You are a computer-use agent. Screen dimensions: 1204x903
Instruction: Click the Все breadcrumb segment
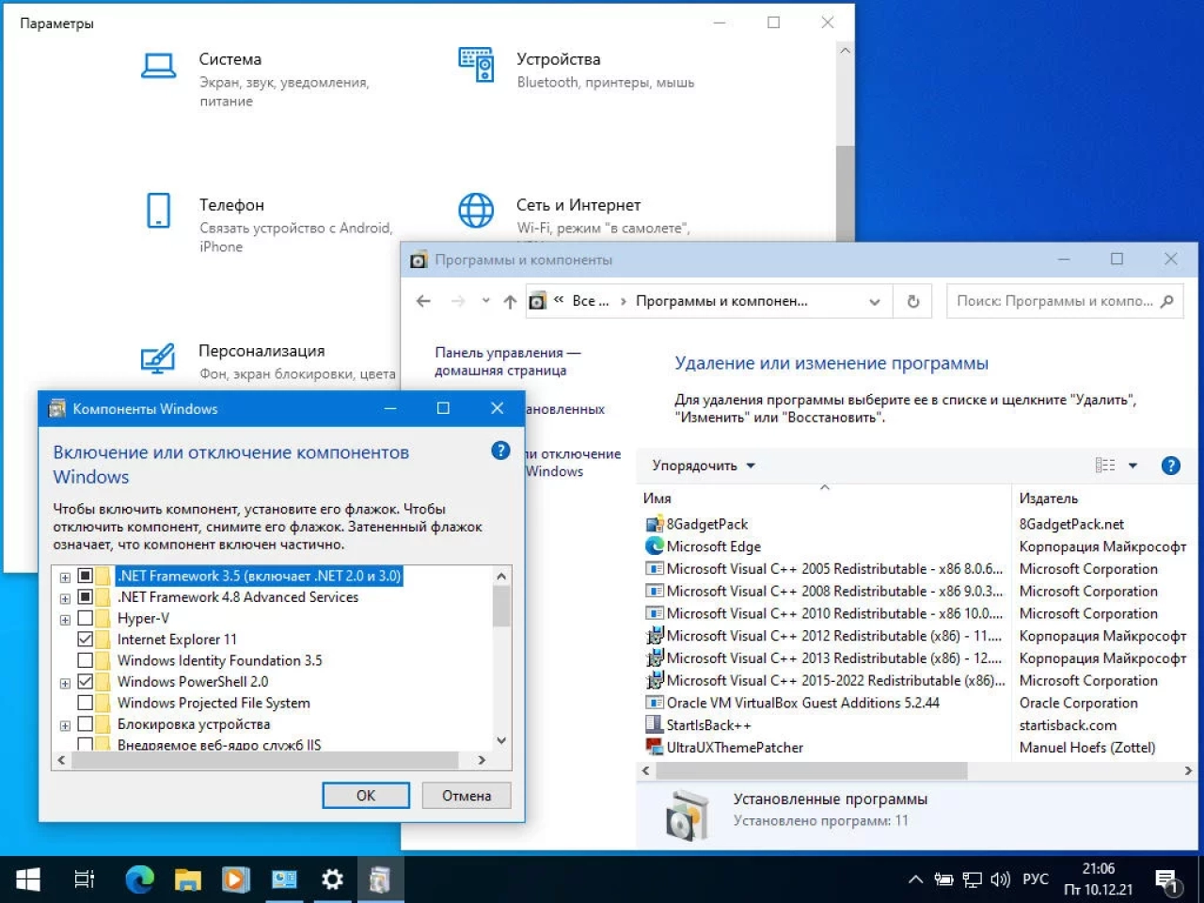tap(591, 301)
